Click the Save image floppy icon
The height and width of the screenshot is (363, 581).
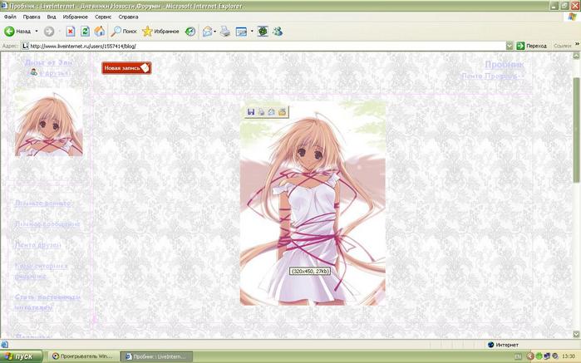(251, 112)
